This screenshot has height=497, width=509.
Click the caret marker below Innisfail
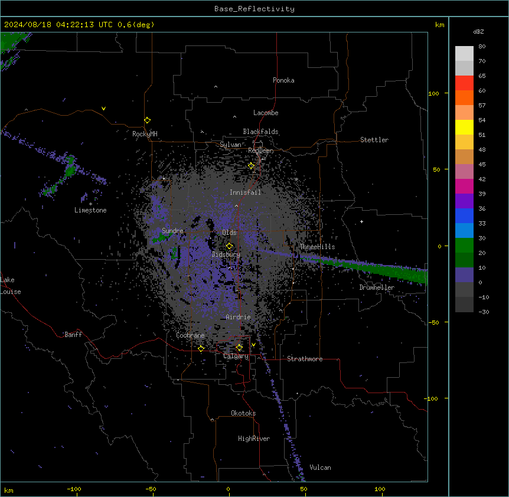coord(236,206)
